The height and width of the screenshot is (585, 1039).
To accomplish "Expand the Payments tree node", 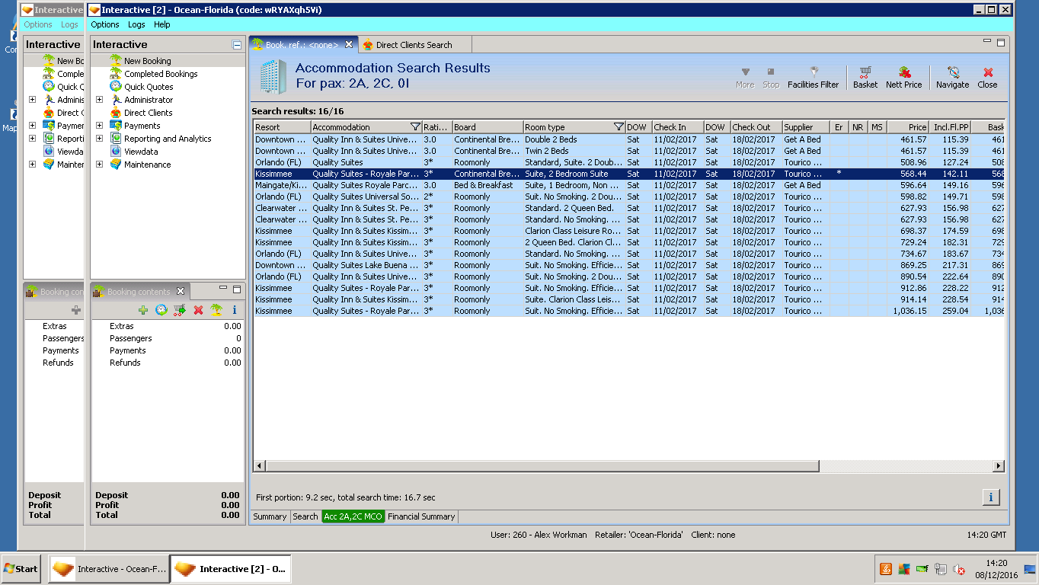I will pyautogui.click(x=99, y=126).
